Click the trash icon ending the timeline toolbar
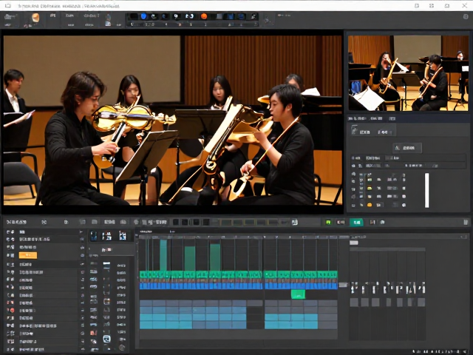The height and width of the screenshot is (355, 473). pyautogui.click(x=466, y=222)
